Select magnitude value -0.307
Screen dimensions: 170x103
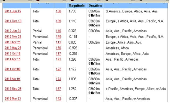(73, 98)
